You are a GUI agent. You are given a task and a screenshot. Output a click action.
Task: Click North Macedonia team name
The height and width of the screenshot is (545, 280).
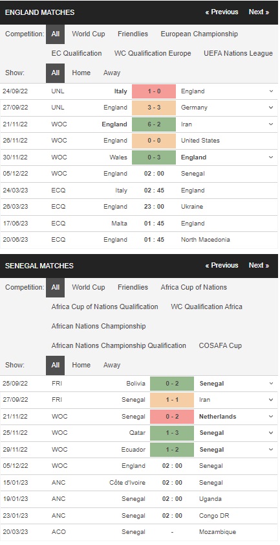click(206, 240)
